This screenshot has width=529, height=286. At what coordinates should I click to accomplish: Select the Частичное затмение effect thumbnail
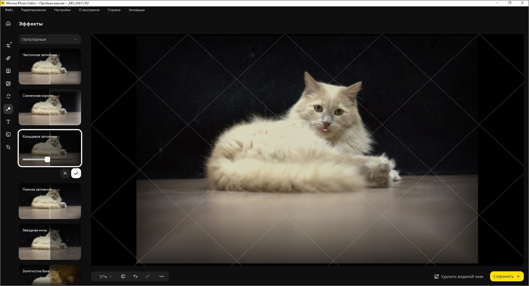click(50, 66)
